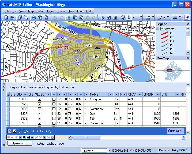Uncheck GIS_SELECT for record 8937
The width and height of the screenshot is (192, 154).
pyautogui.click(x=39, y=114)
